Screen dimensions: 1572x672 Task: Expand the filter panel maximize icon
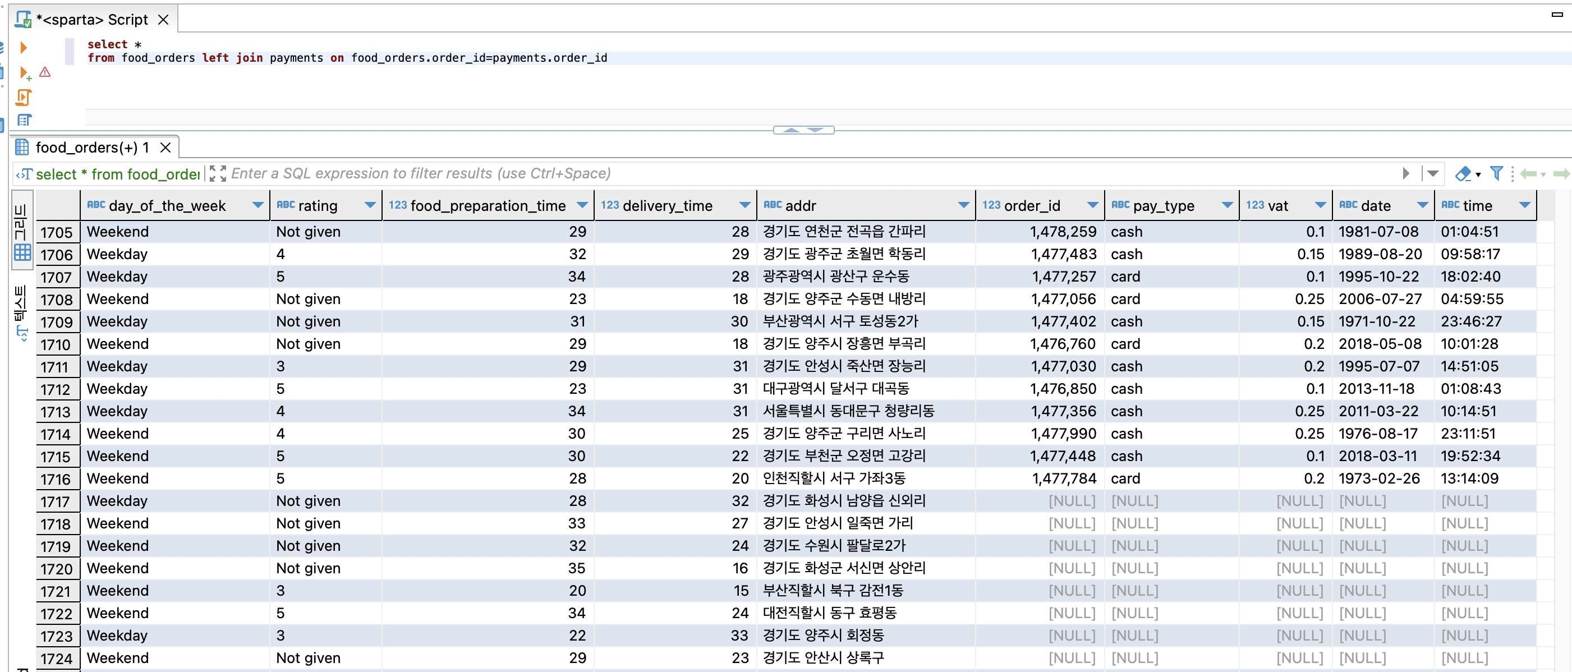[217, 174]
